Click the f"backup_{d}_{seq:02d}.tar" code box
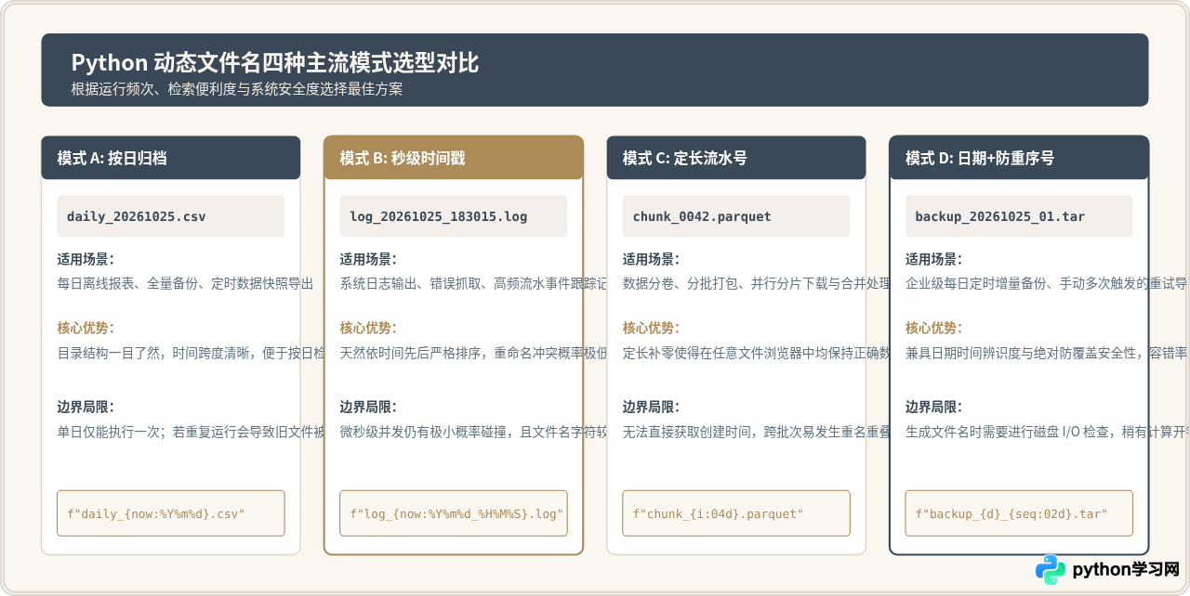 click(1019, 513)
